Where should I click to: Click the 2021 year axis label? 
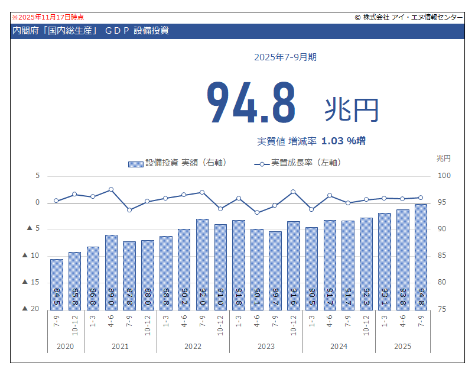click(120, 346)
